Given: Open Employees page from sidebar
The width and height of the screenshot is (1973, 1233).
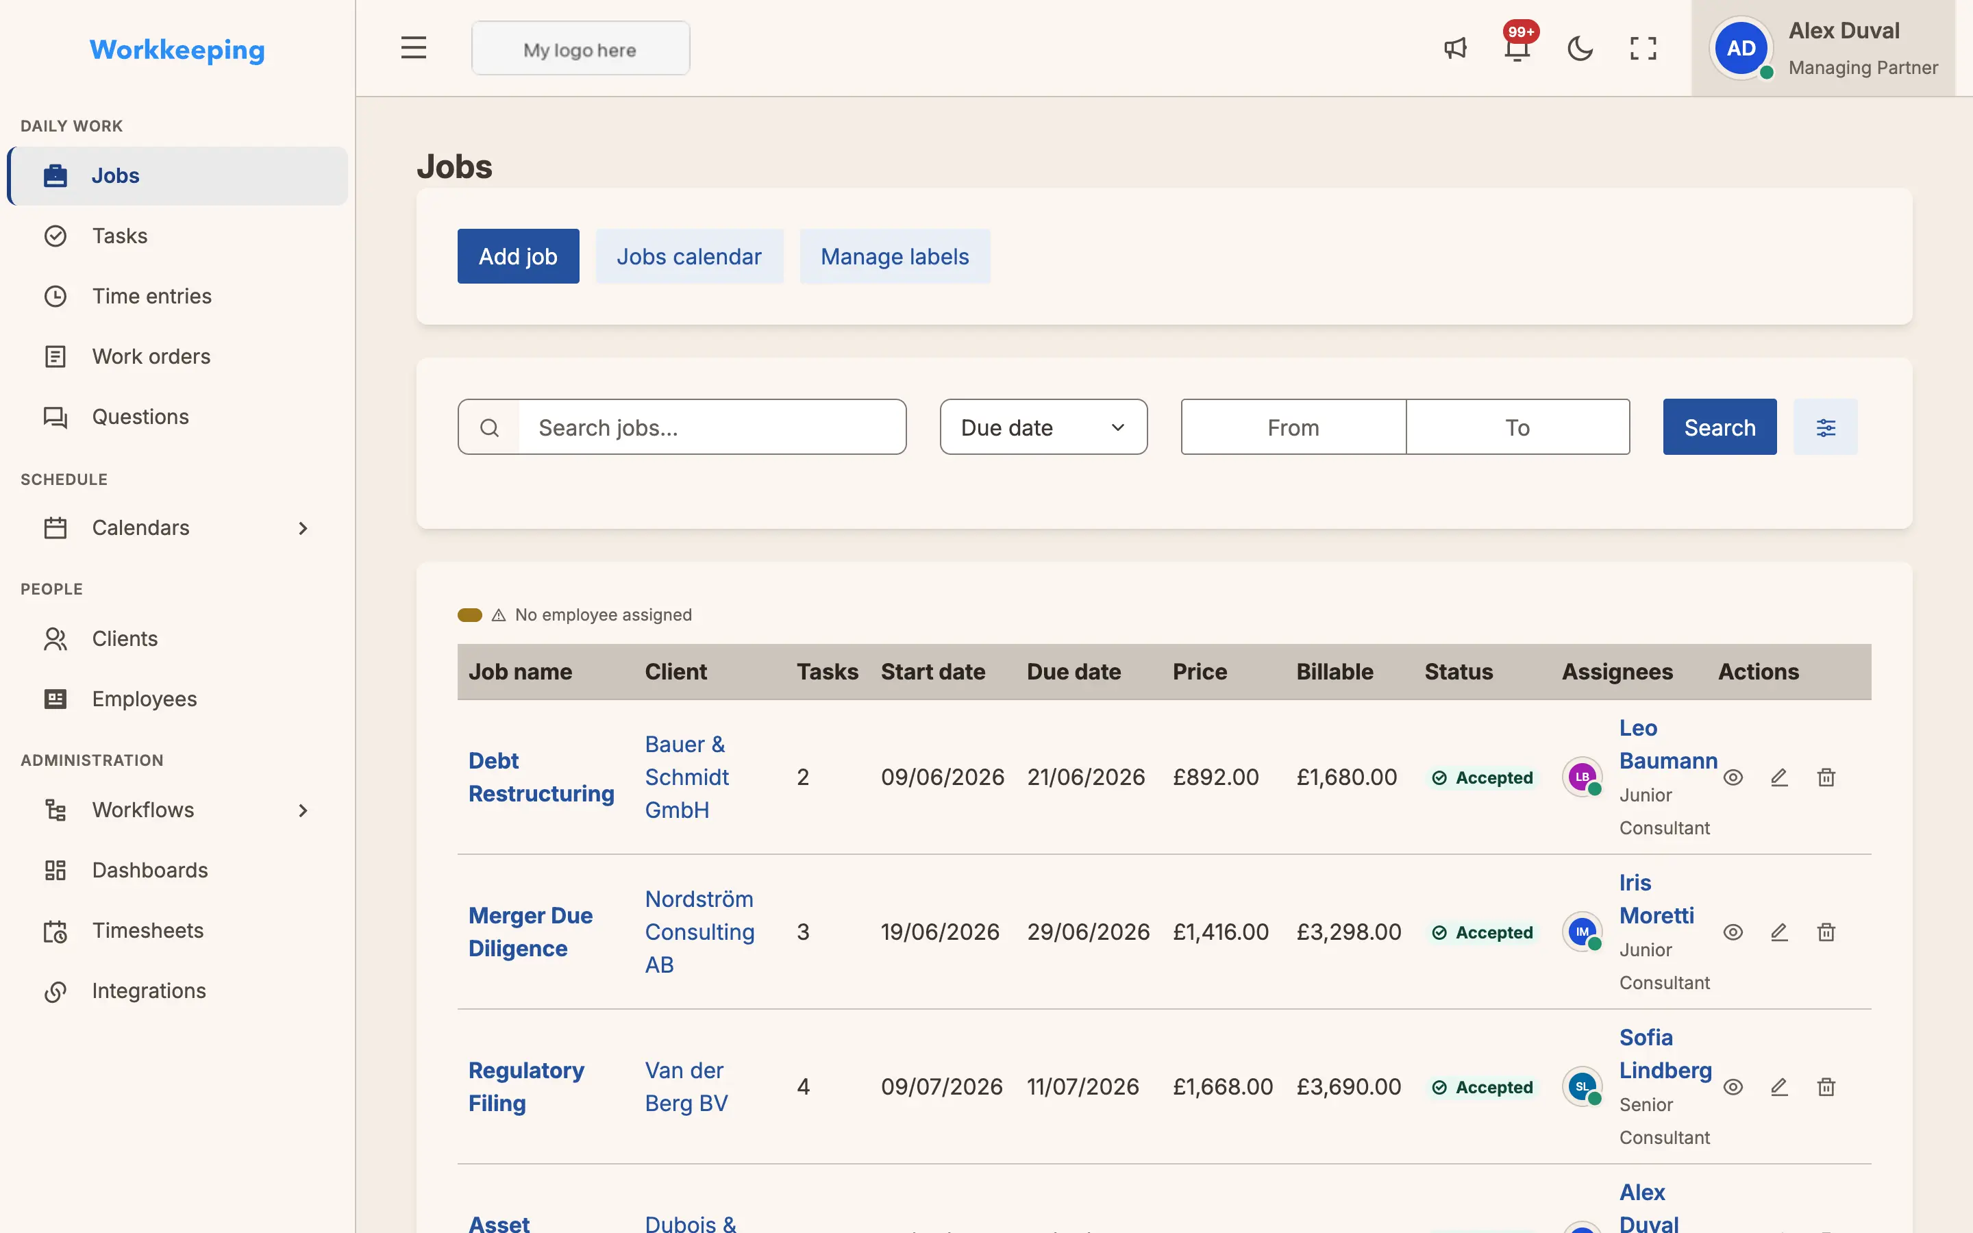Looking at the screenshot, I should click(x=177, y=699).
